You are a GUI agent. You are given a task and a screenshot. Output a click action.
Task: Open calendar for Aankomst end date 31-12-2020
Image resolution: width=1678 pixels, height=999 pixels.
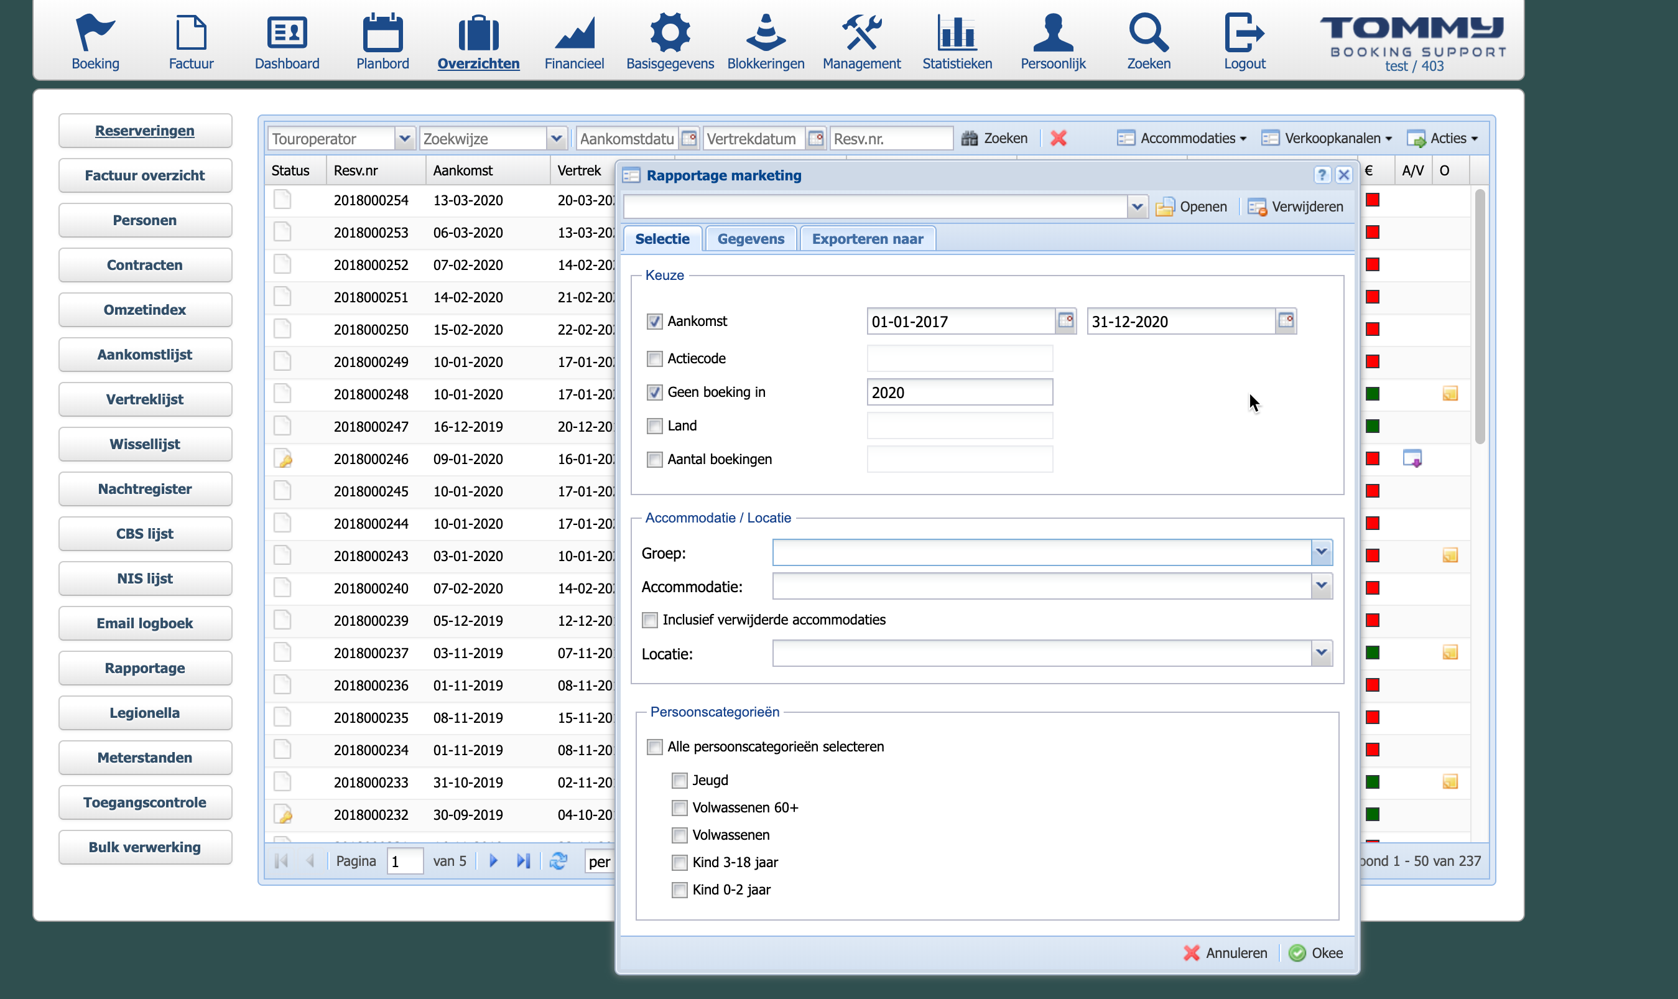(1286, 320)
